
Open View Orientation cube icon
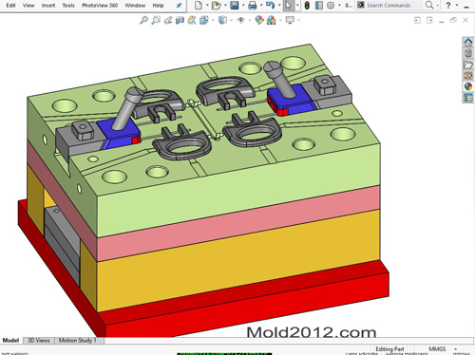pyautogui.click(x=204, y=20)
